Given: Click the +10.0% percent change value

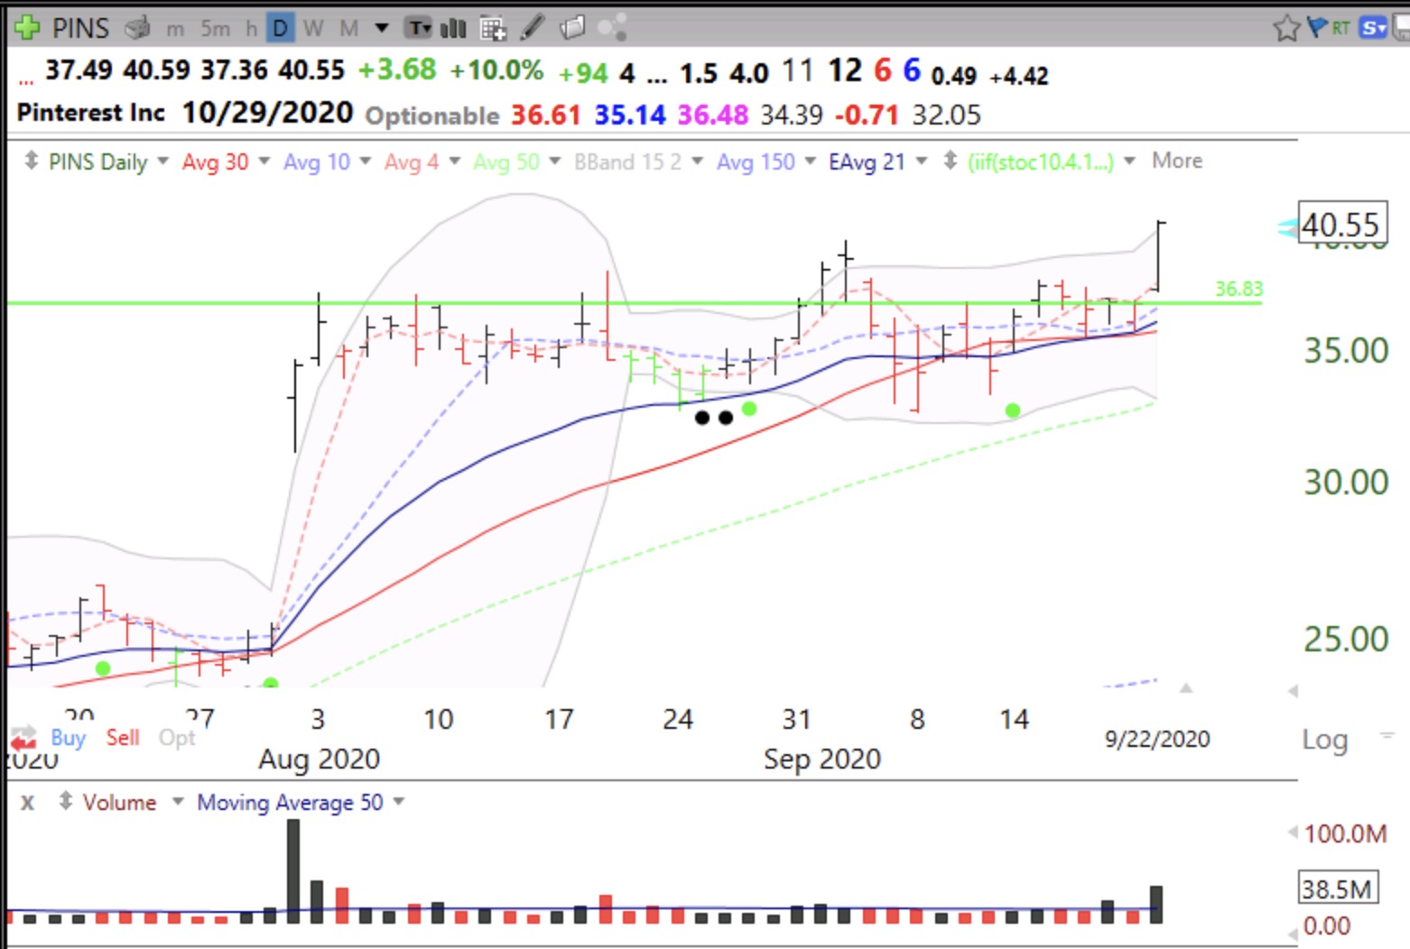Looking at the screenshot, I should (x=496, y=70).
